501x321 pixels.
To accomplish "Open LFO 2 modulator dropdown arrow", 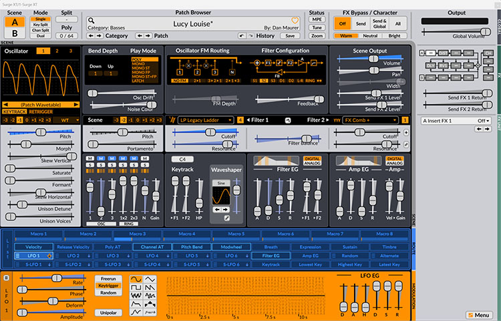I will tap(89, 256).
